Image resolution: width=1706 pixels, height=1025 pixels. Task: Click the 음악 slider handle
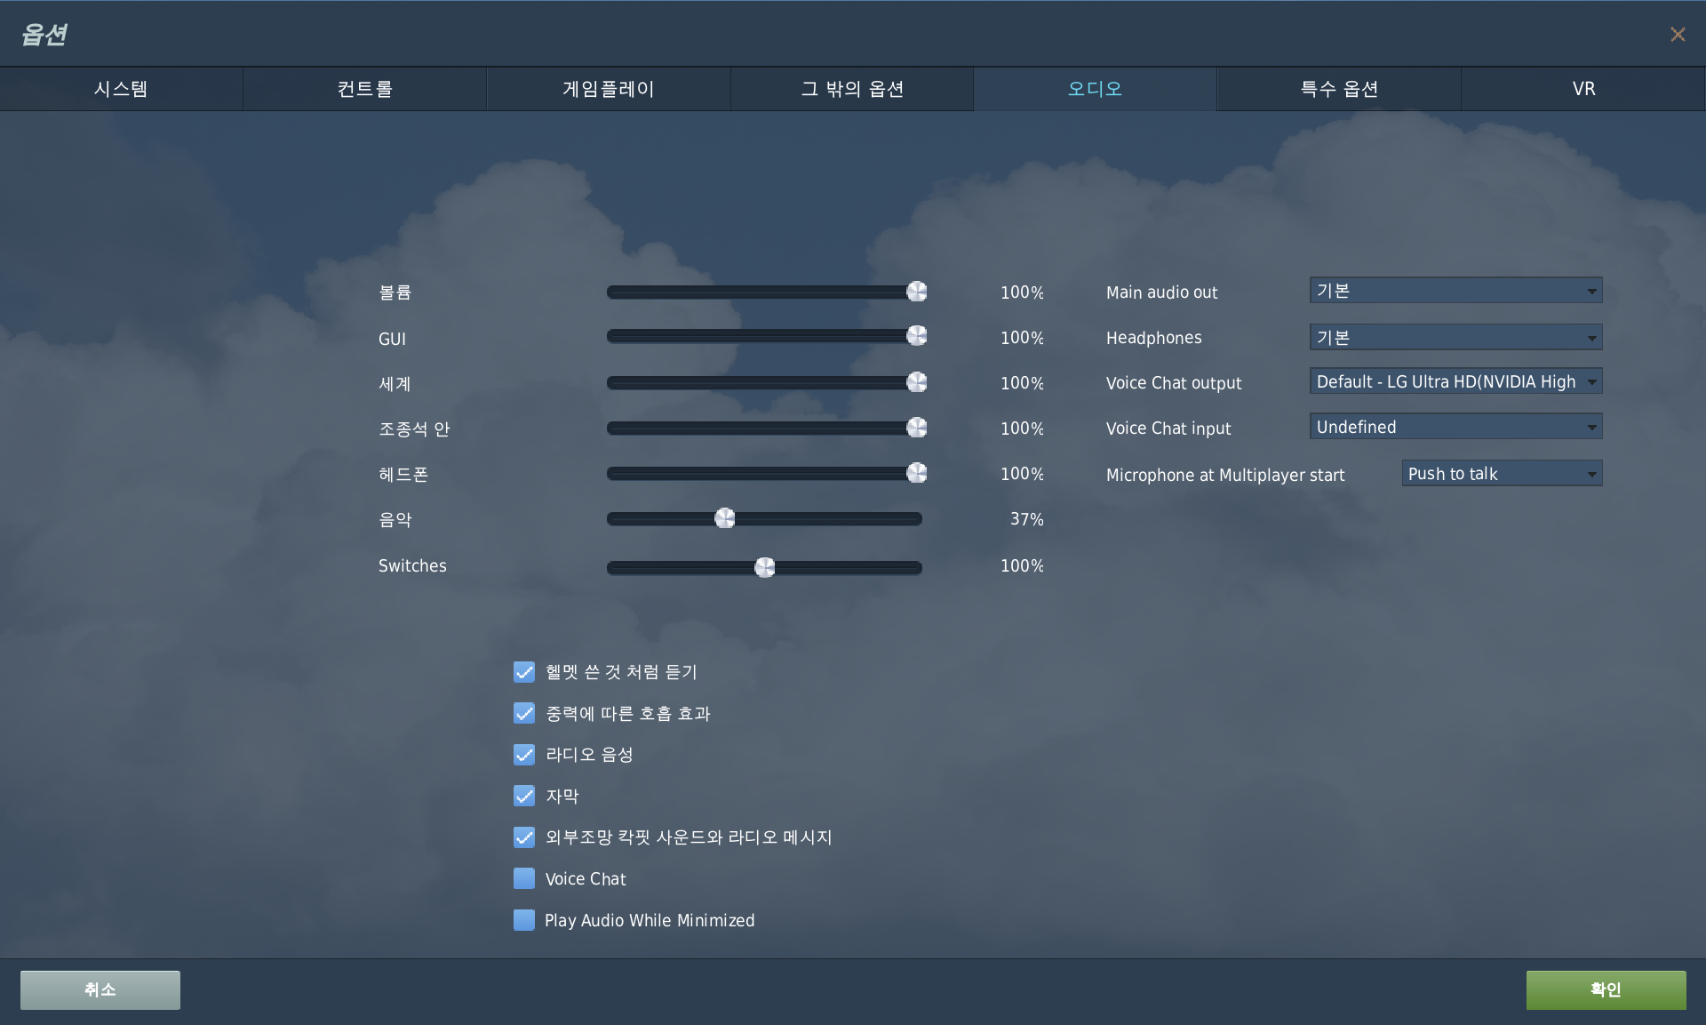725,518
